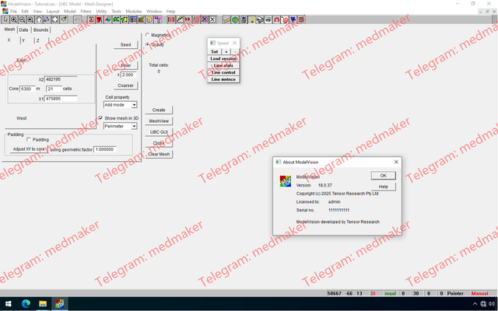
Task: Enable the Padding checkbox
Action: pyautogui.click(x=29, y=140)
